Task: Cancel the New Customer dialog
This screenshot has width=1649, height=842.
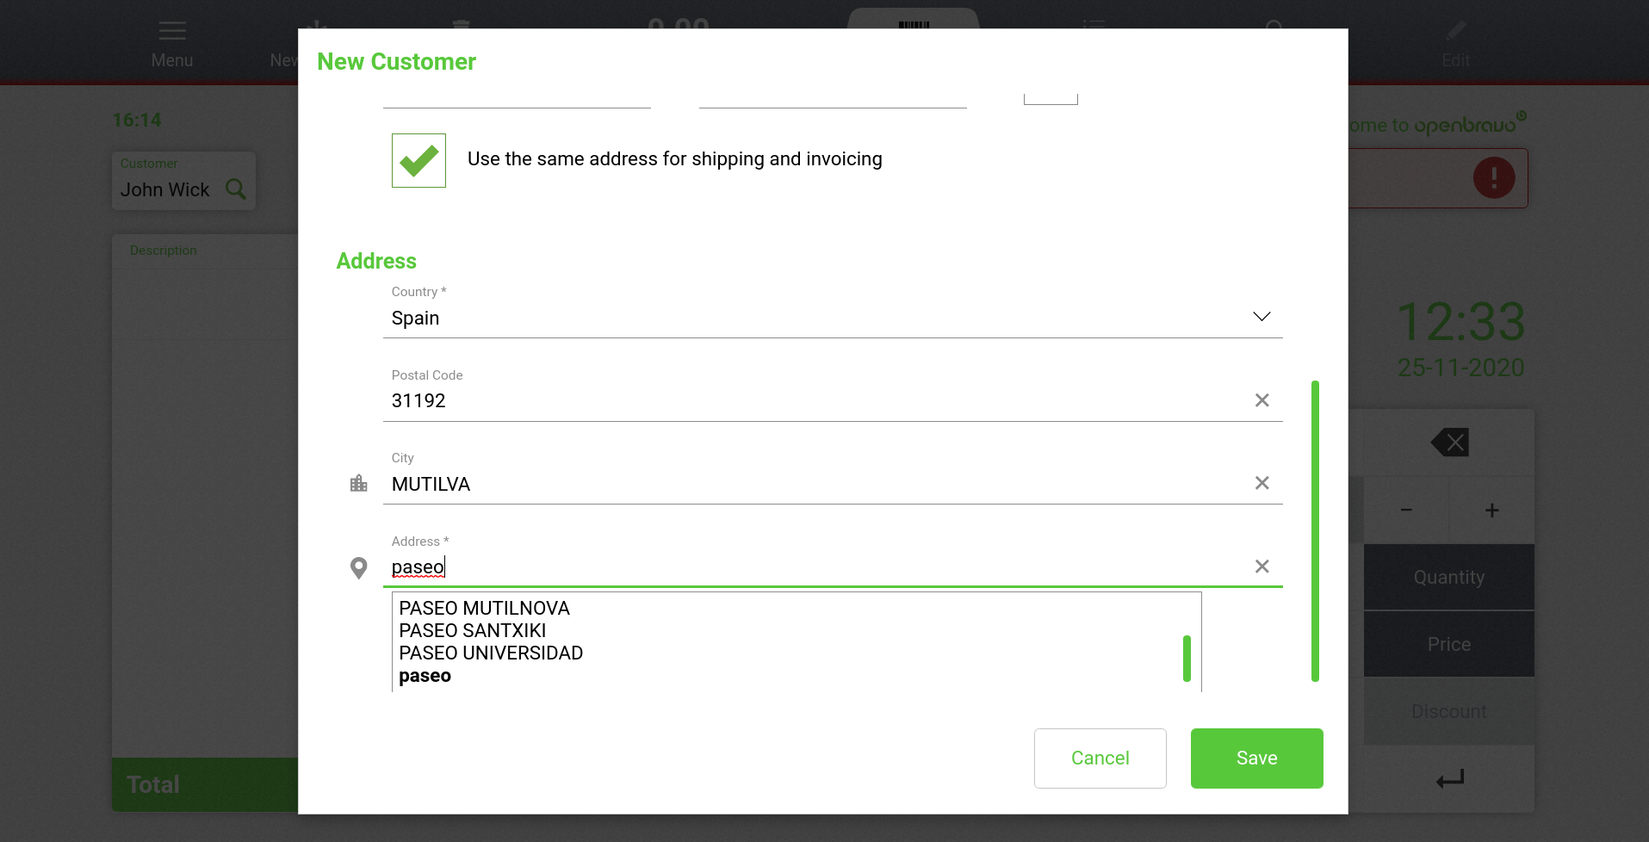Action: (x=1100, y=758)
